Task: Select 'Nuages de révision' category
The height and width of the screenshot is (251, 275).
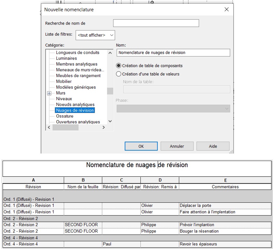Action: (x=75, y=110)
